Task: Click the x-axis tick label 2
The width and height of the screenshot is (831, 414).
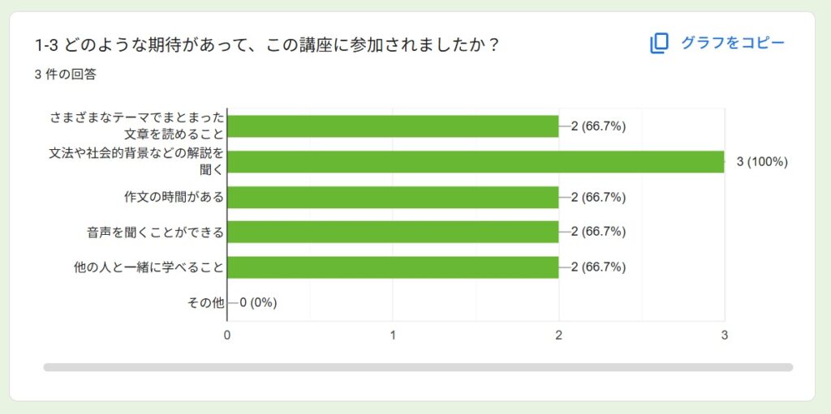Action: (558, 335)
